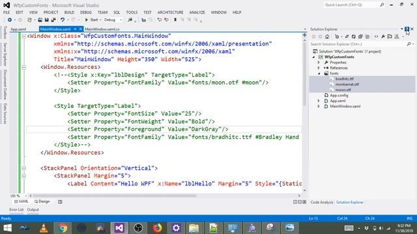
Task: Click the uncomment selected lines icon
Action: click(x=166, y=20)
